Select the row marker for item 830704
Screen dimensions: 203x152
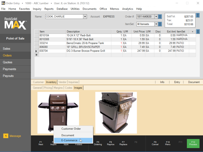(37, 51)
